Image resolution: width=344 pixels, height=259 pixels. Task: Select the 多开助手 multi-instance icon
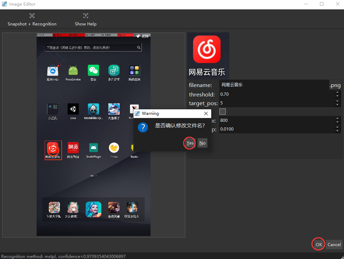tap(114, 71)
